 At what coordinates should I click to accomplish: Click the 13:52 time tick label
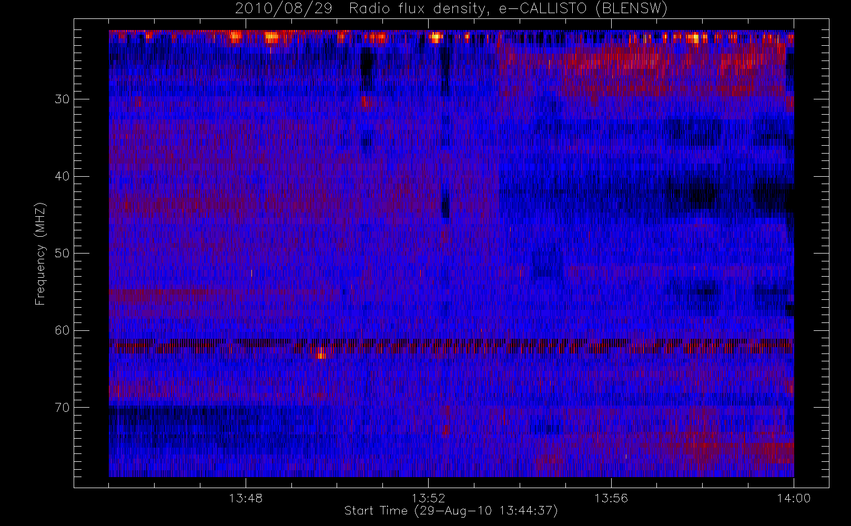(428, 498)
